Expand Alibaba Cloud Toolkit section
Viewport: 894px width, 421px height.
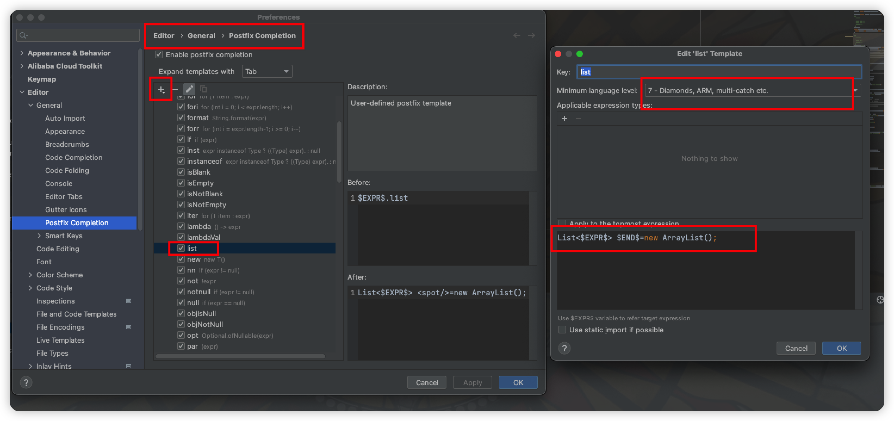point(22,66)
